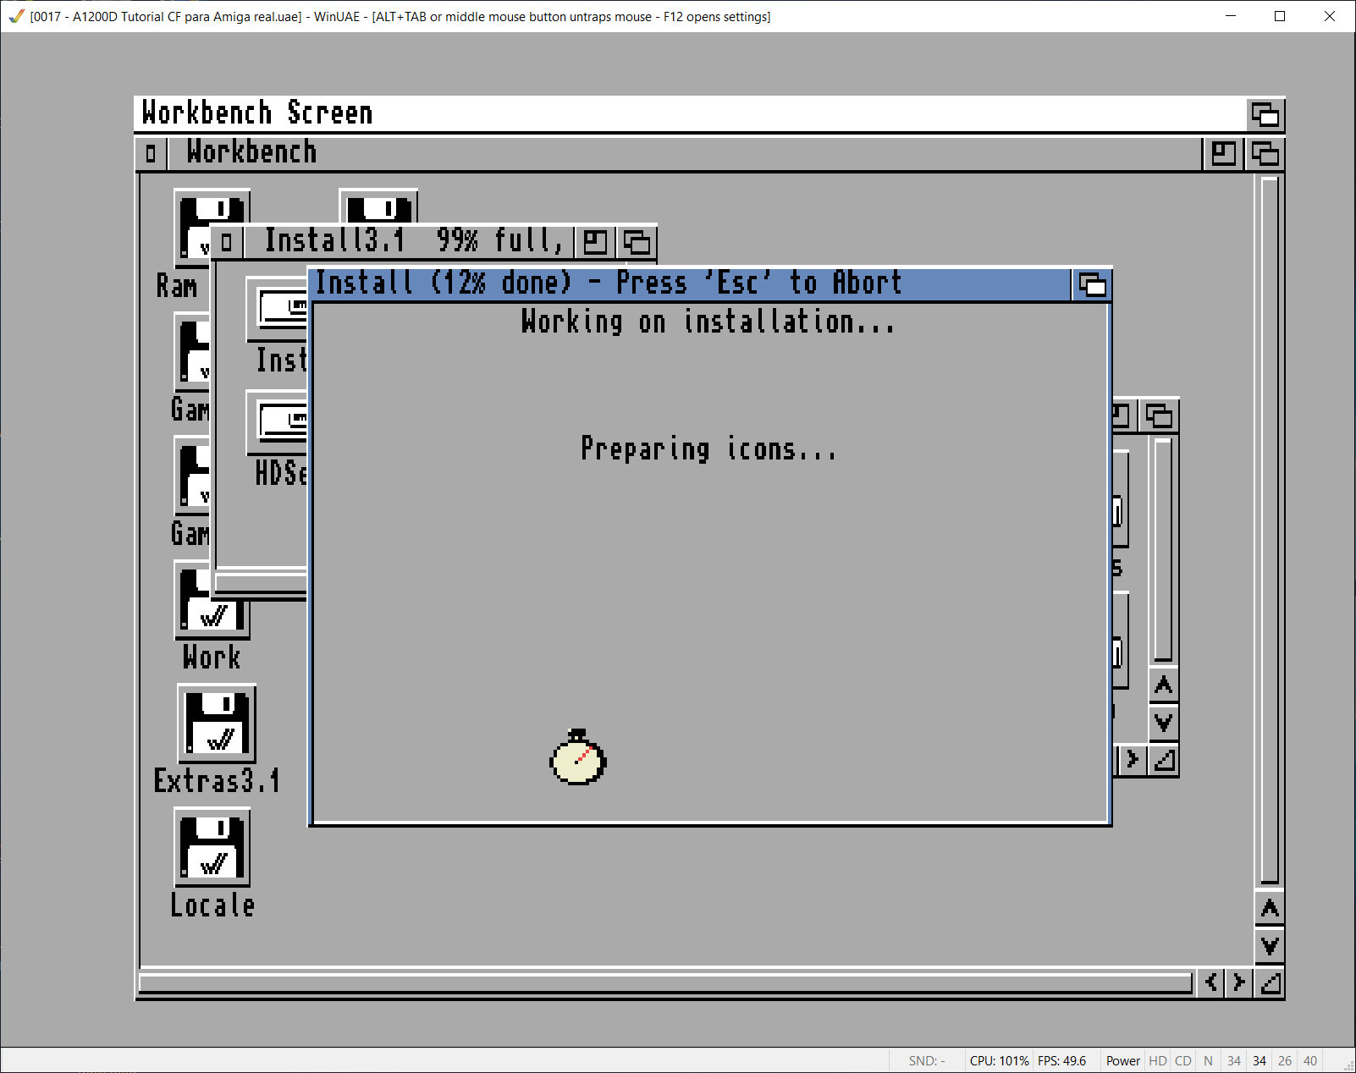Click the Install3.1 99% full title bar

[x=411, y=243]
